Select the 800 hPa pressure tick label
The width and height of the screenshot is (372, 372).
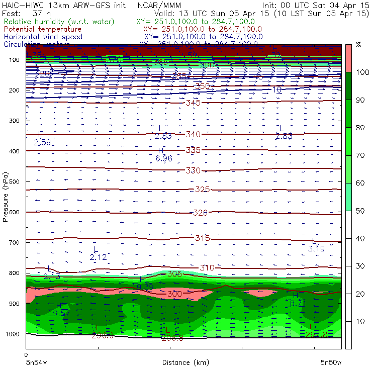tap(14, 273)
